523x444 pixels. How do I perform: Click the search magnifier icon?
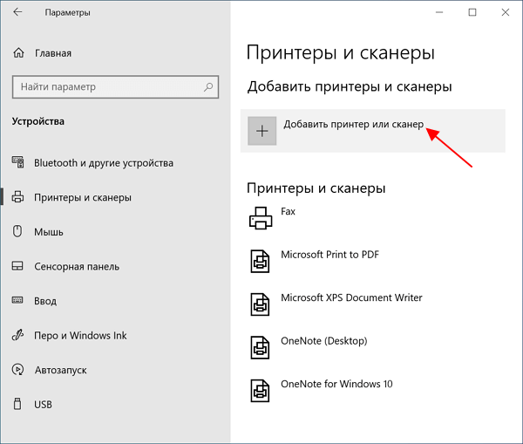point(208,87)
